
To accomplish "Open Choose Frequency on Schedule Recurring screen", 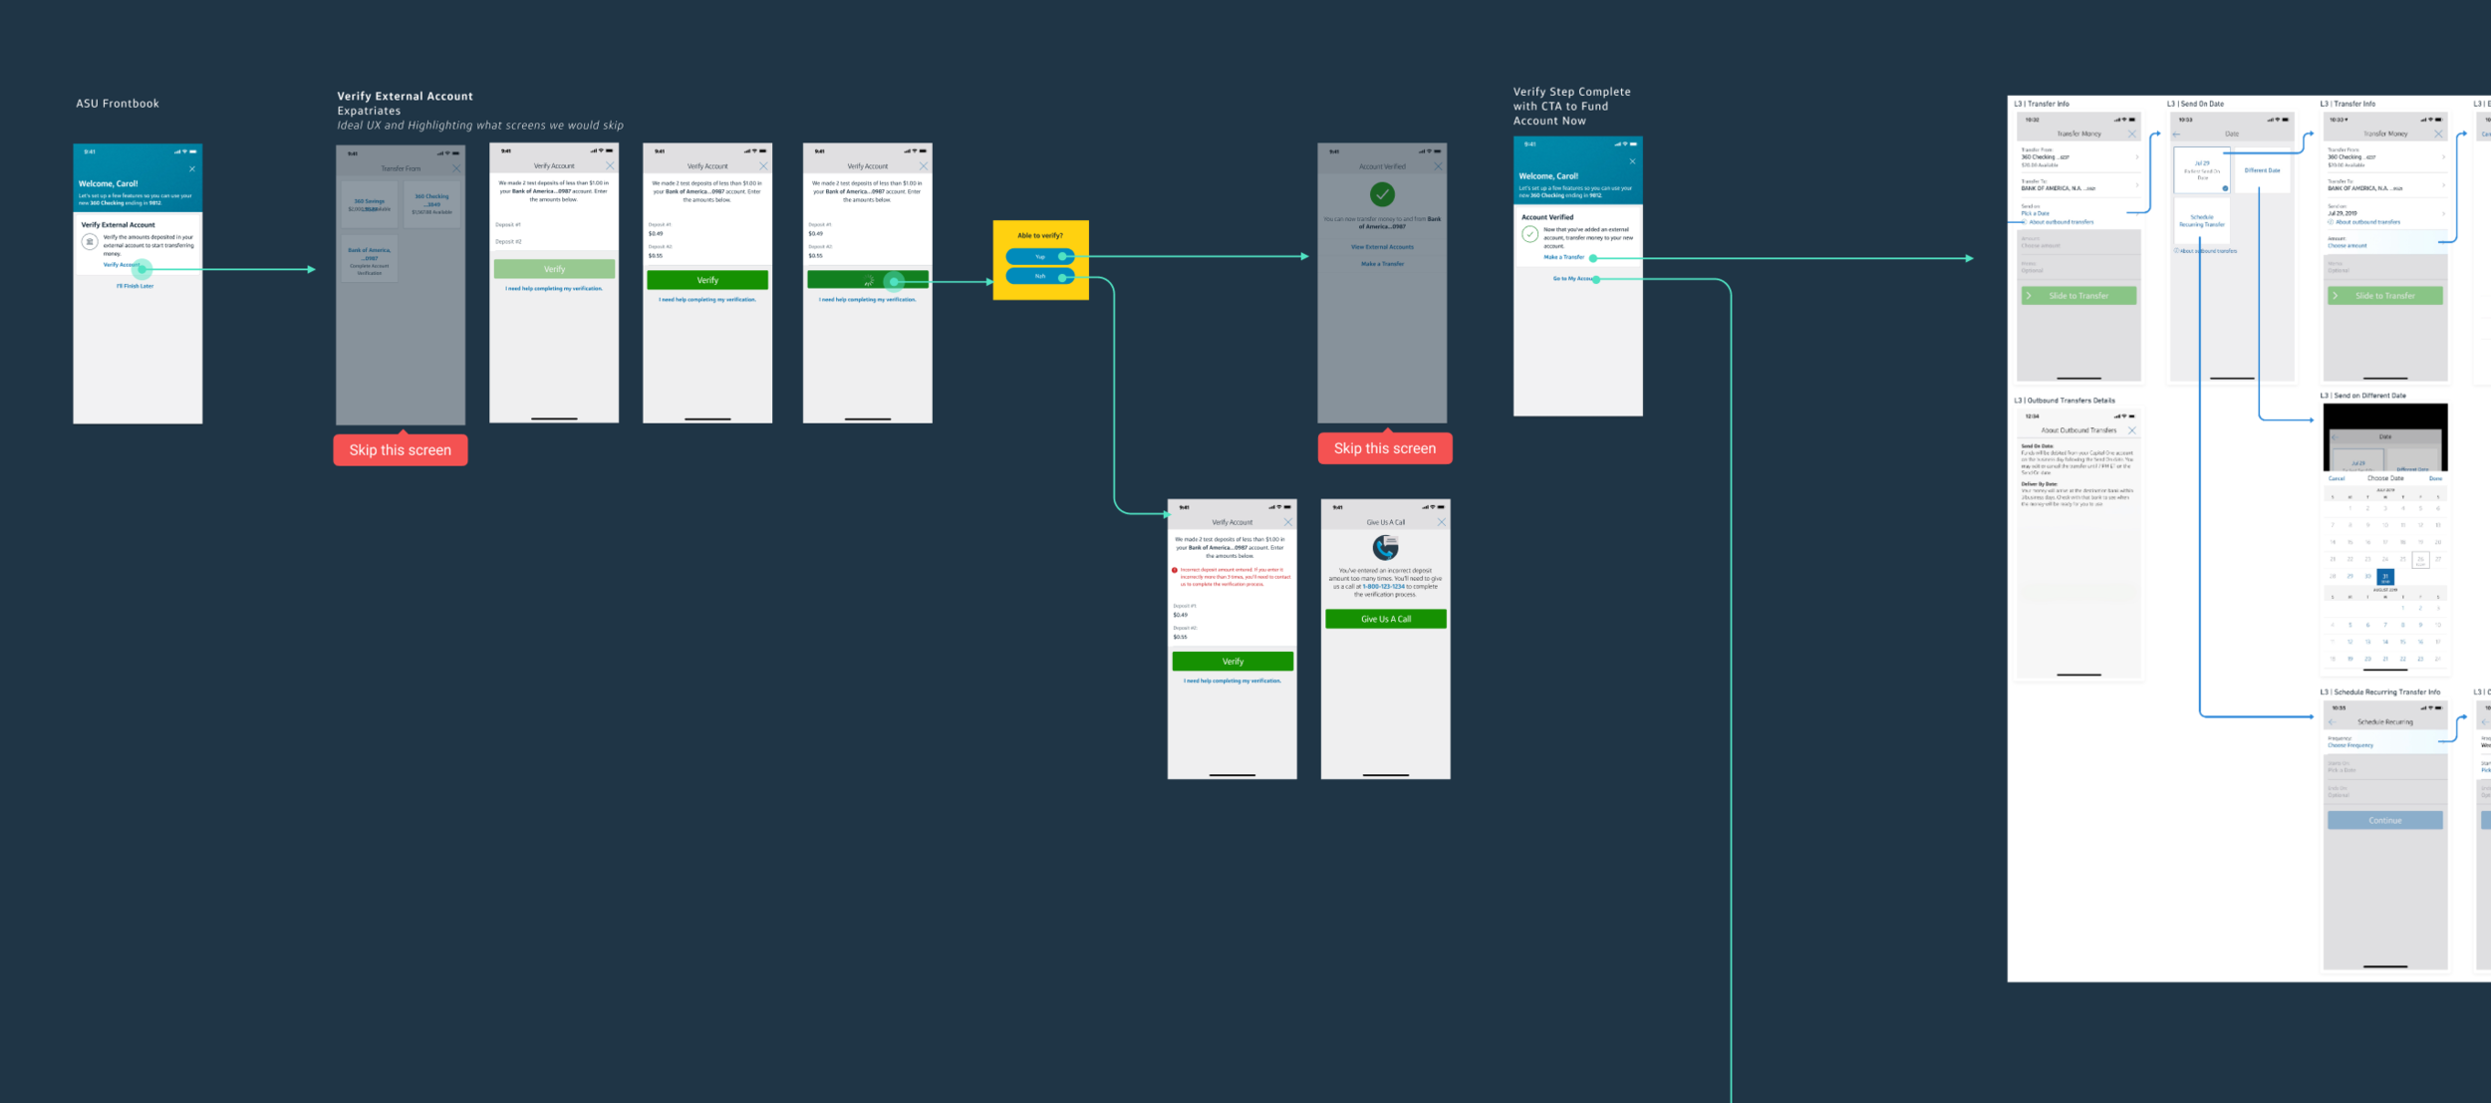I will [x=2385, y=741].
